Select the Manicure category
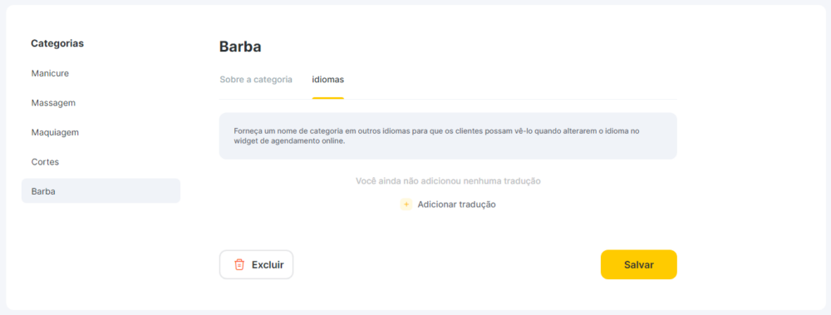 (51, 73)
